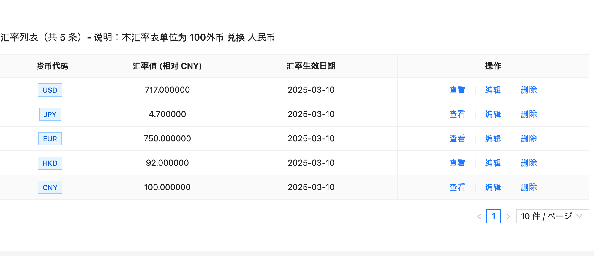View the CNY exchange rate
The height and width of the screenshot is (256, 594).
pos(457,187)
